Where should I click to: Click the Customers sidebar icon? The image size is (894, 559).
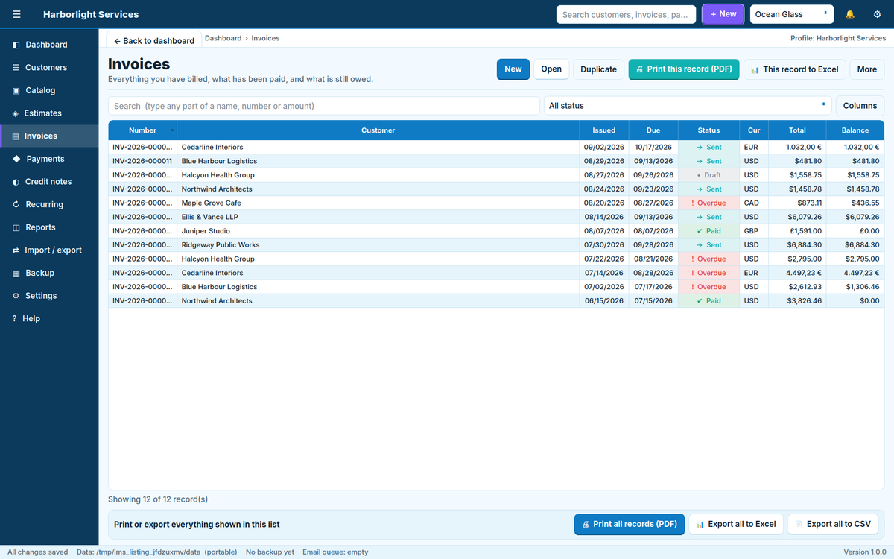point(16,68)
